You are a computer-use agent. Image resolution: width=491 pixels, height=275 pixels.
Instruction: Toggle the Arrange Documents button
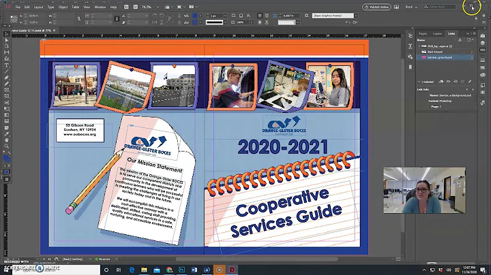pos(192,7)
